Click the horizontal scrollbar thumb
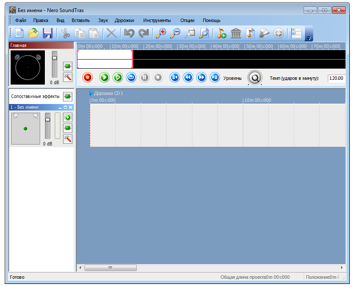This screenshot has width=355, height=290. (x=110, y=268)
